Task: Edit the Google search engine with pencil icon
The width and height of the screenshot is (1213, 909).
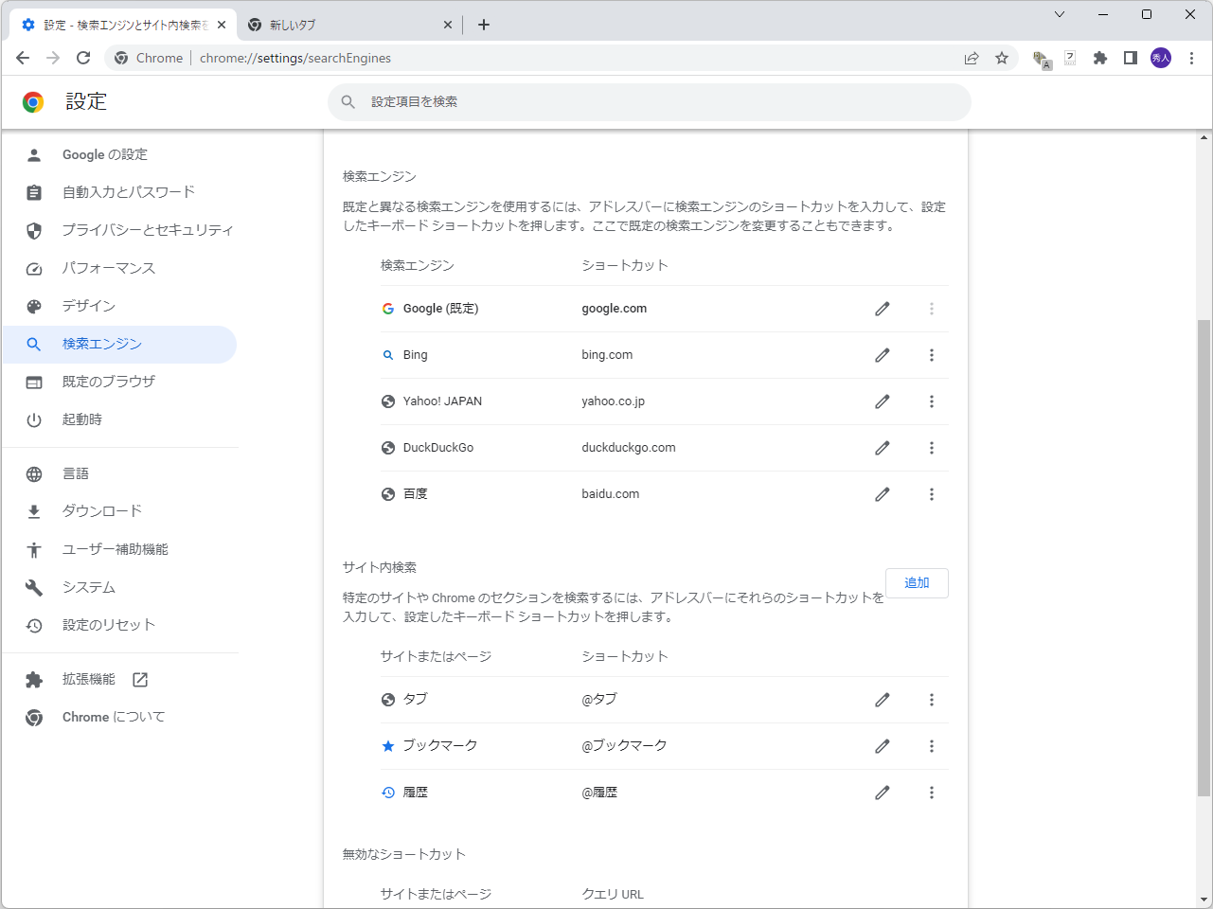Action: click(882, 308)
